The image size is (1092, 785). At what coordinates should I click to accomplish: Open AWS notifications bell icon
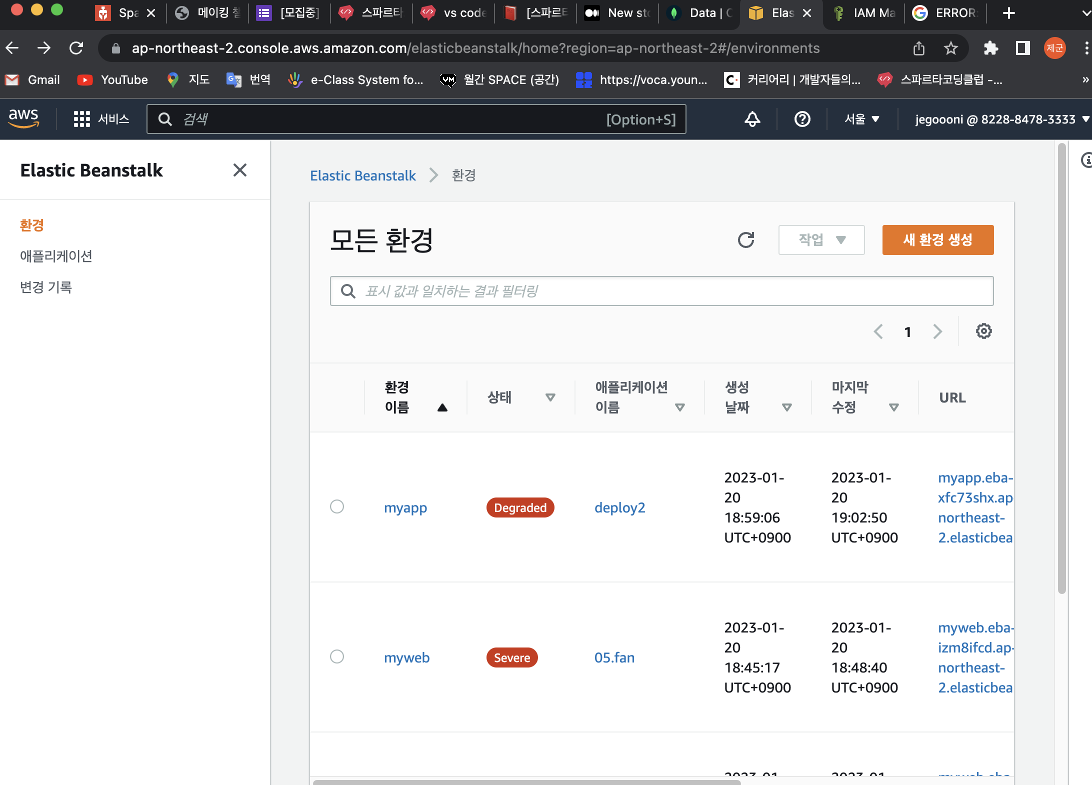click(x=752, y=119)
